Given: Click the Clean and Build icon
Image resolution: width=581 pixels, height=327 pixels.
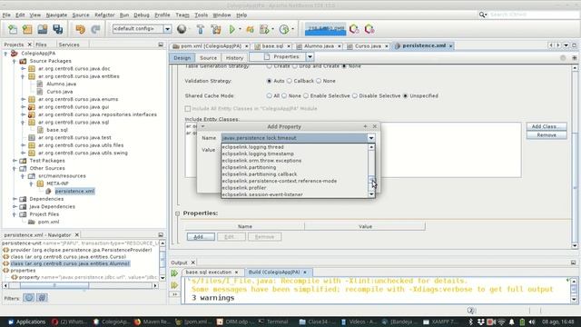Looking at the screenshot, I should click(x=216, y=29).
